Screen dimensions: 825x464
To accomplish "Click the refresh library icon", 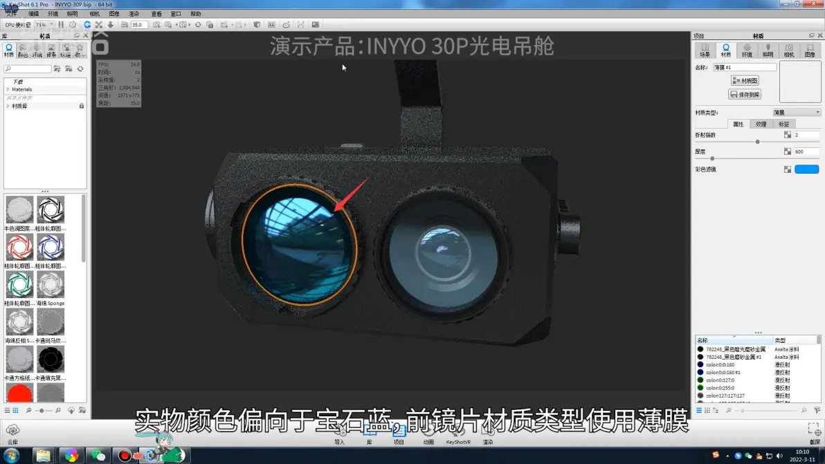I will 80,69.
